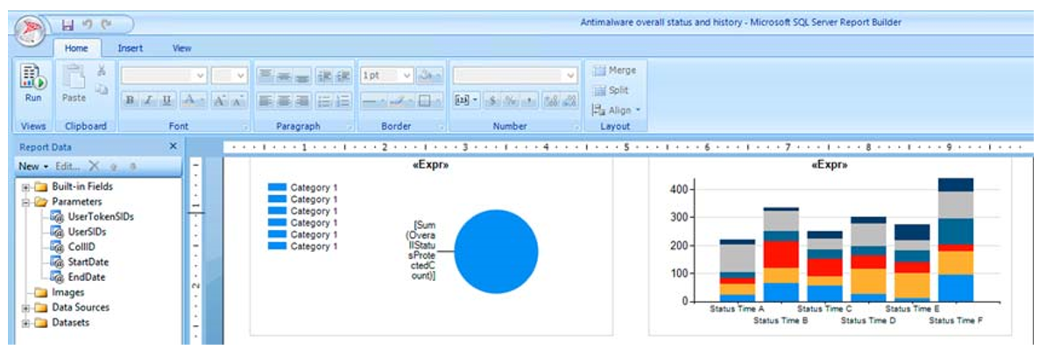Screen dimensions: 1053x349
Task: Click the Decrease Decimal icon
Action: point(569,100)
